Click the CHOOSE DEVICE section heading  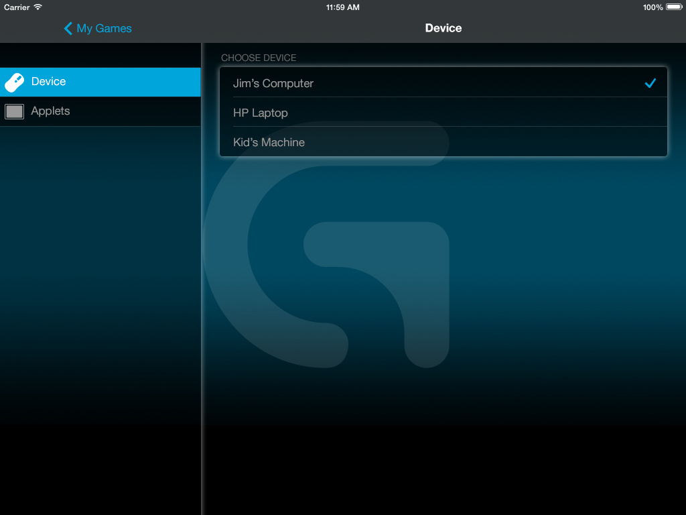click(259, 58)
